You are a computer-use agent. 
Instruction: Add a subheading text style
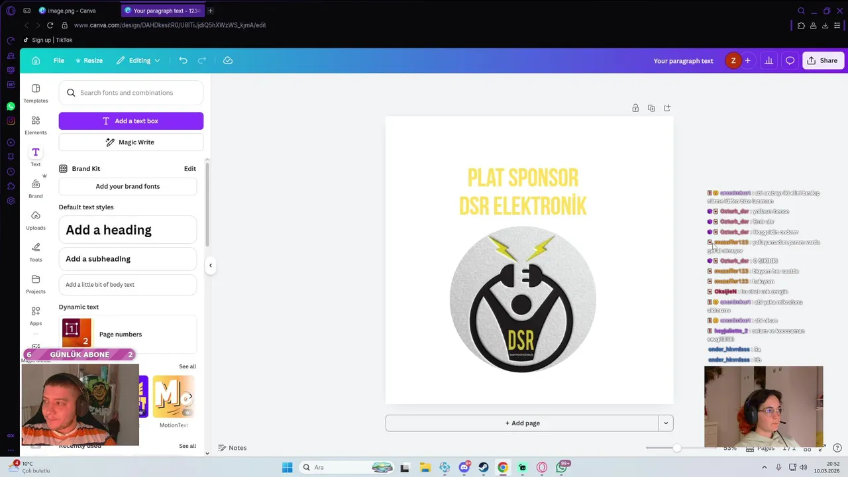point(128,259)
